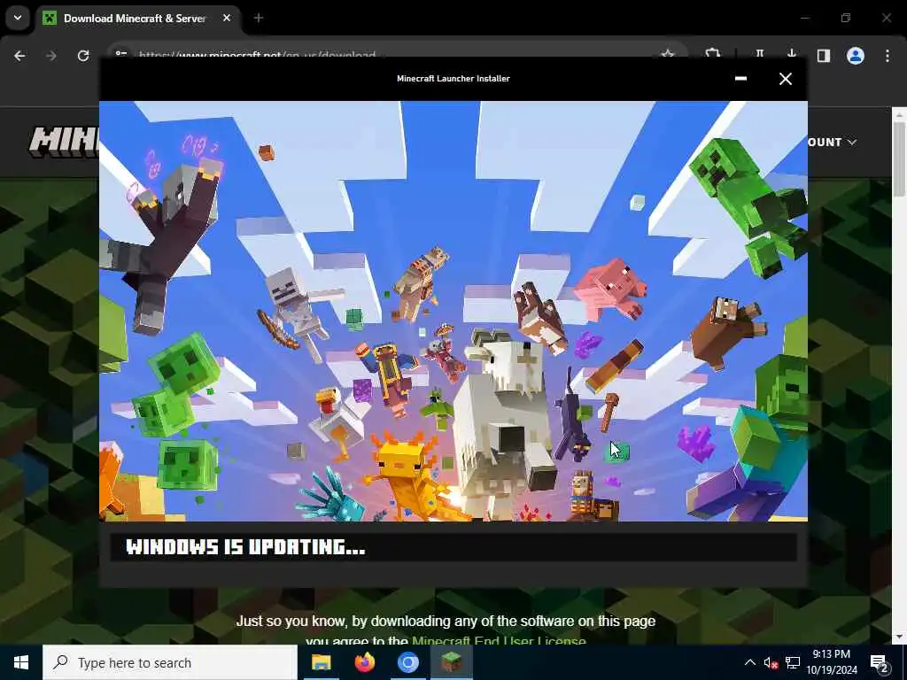Viewport: 907px width, 680px height.
Task: Click the Chrome forward arrow
Action: tap(51, 56)
